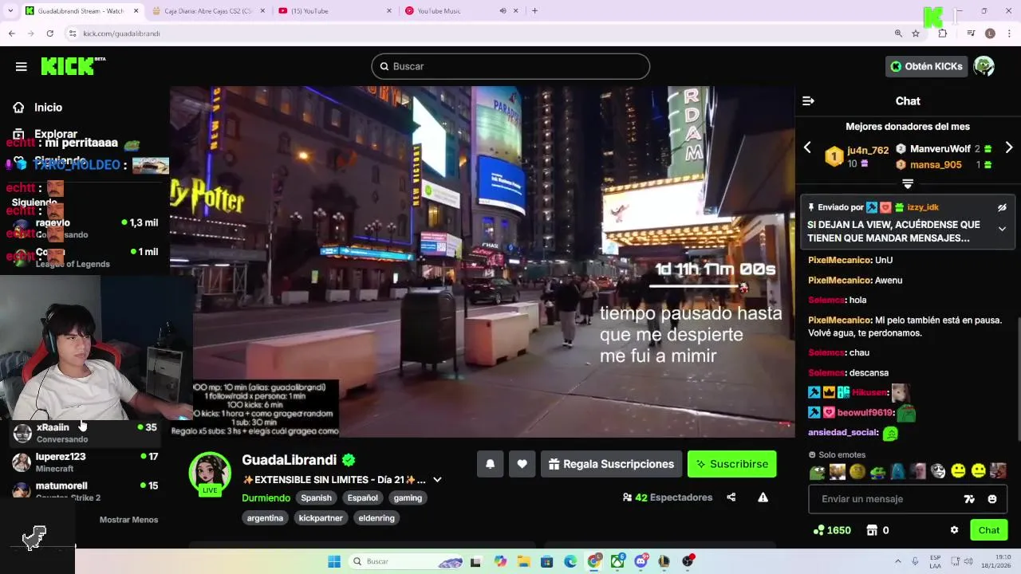Click the chat panel scrollbar
The height and width of the screenshot is (574, 1021).
click(x=1018, y=379)
